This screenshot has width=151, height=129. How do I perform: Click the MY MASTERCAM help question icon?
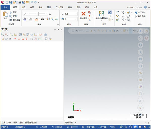point(145,7)
